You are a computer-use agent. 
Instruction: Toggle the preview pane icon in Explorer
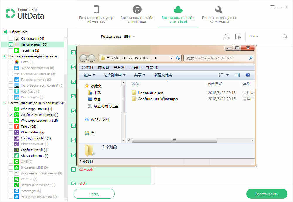click(237, 75)
